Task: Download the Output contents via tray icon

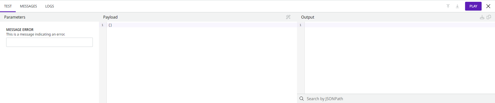Action: pos(482,17)
